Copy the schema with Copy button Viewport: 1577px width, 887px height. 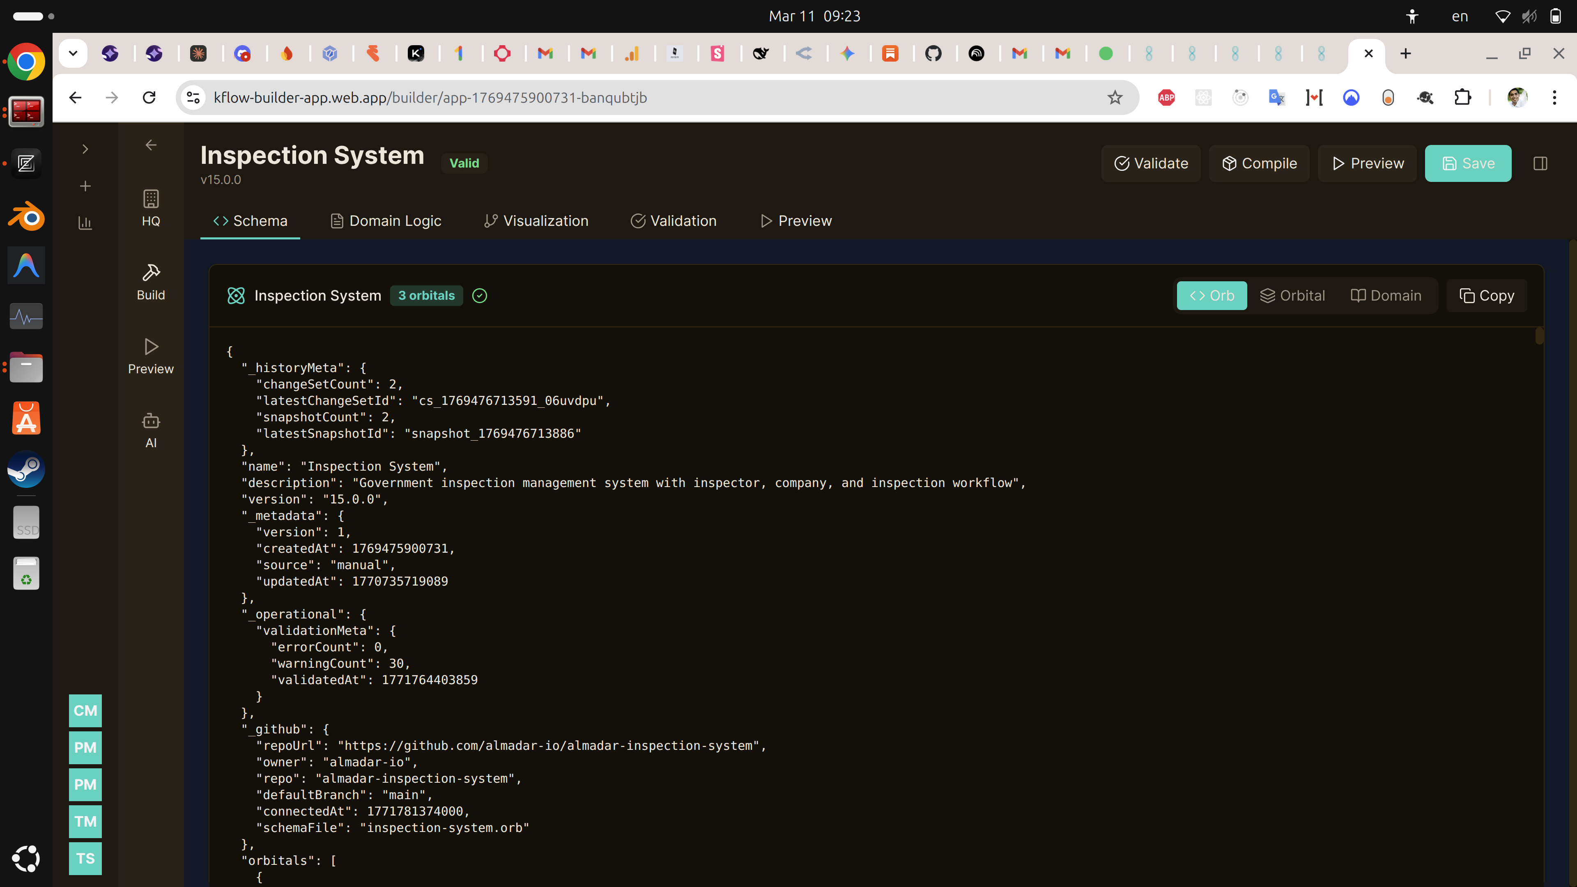click(1486, 296)
